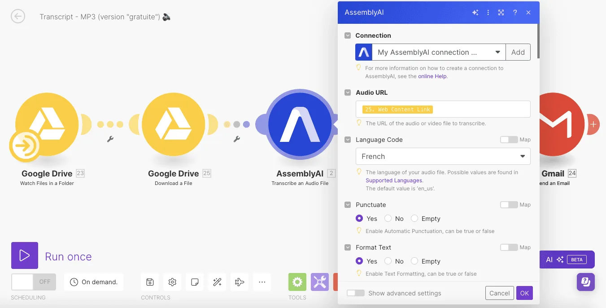Viewport: 606px width, 308px height.
Task: Click wrench filter between the two Google Drive modules
Action: [110, 139]
